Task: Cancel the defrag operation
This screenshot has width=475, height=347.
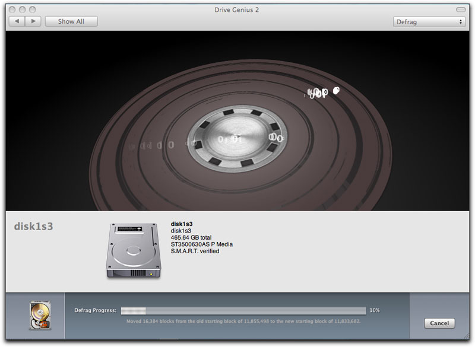Action: (x=439, y=323)
